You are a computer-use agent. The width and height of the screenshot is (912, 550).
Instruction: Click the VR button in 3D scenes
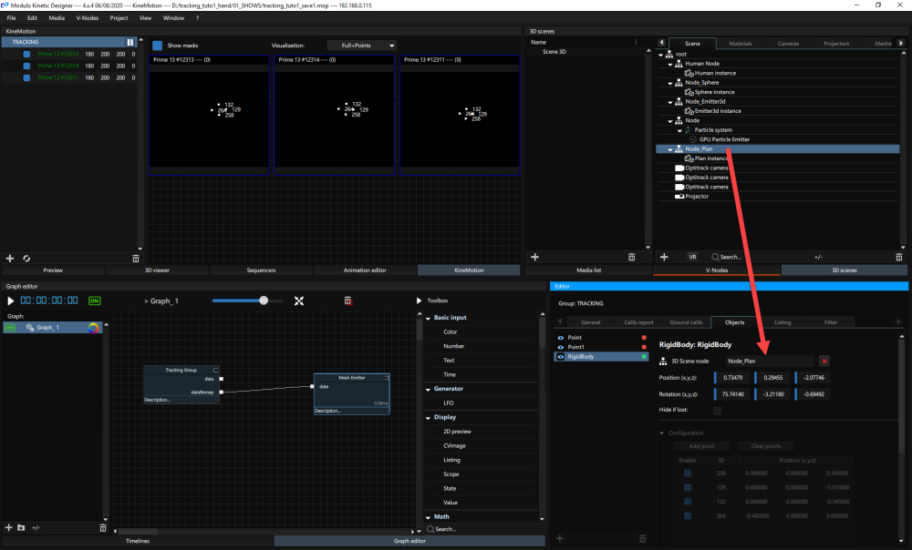(x=693, y=257)
